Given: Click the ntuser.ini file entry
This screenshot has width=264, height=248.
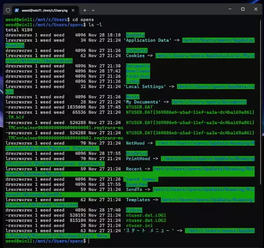Looking at the screenshot, I should 139,225.
